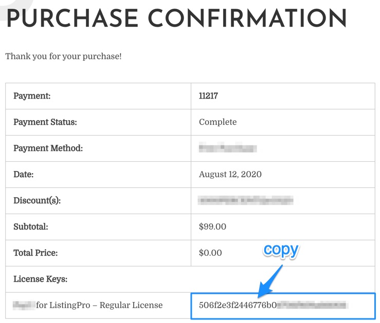Click the Payment Method label
The height and width of the screenshot is (323, 380).
coord(48,148)
